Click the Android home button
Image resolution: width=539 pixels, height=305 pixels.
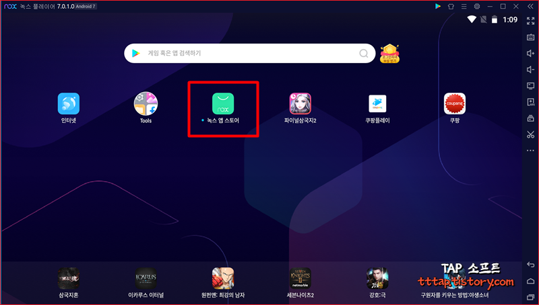point(531,281)
